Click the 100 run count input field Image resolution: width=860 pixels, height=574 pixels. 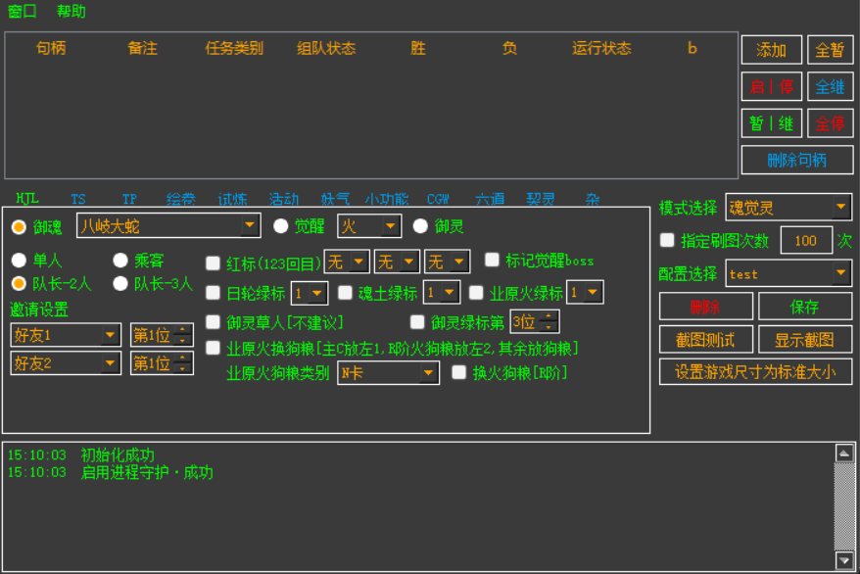pos(805,241)
